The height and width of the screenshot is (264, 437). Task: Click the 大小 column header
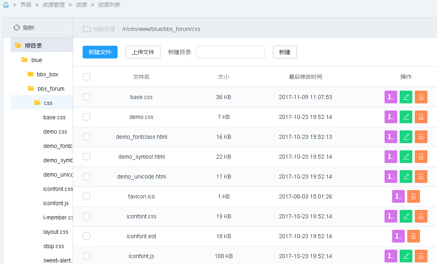point(224,77)
